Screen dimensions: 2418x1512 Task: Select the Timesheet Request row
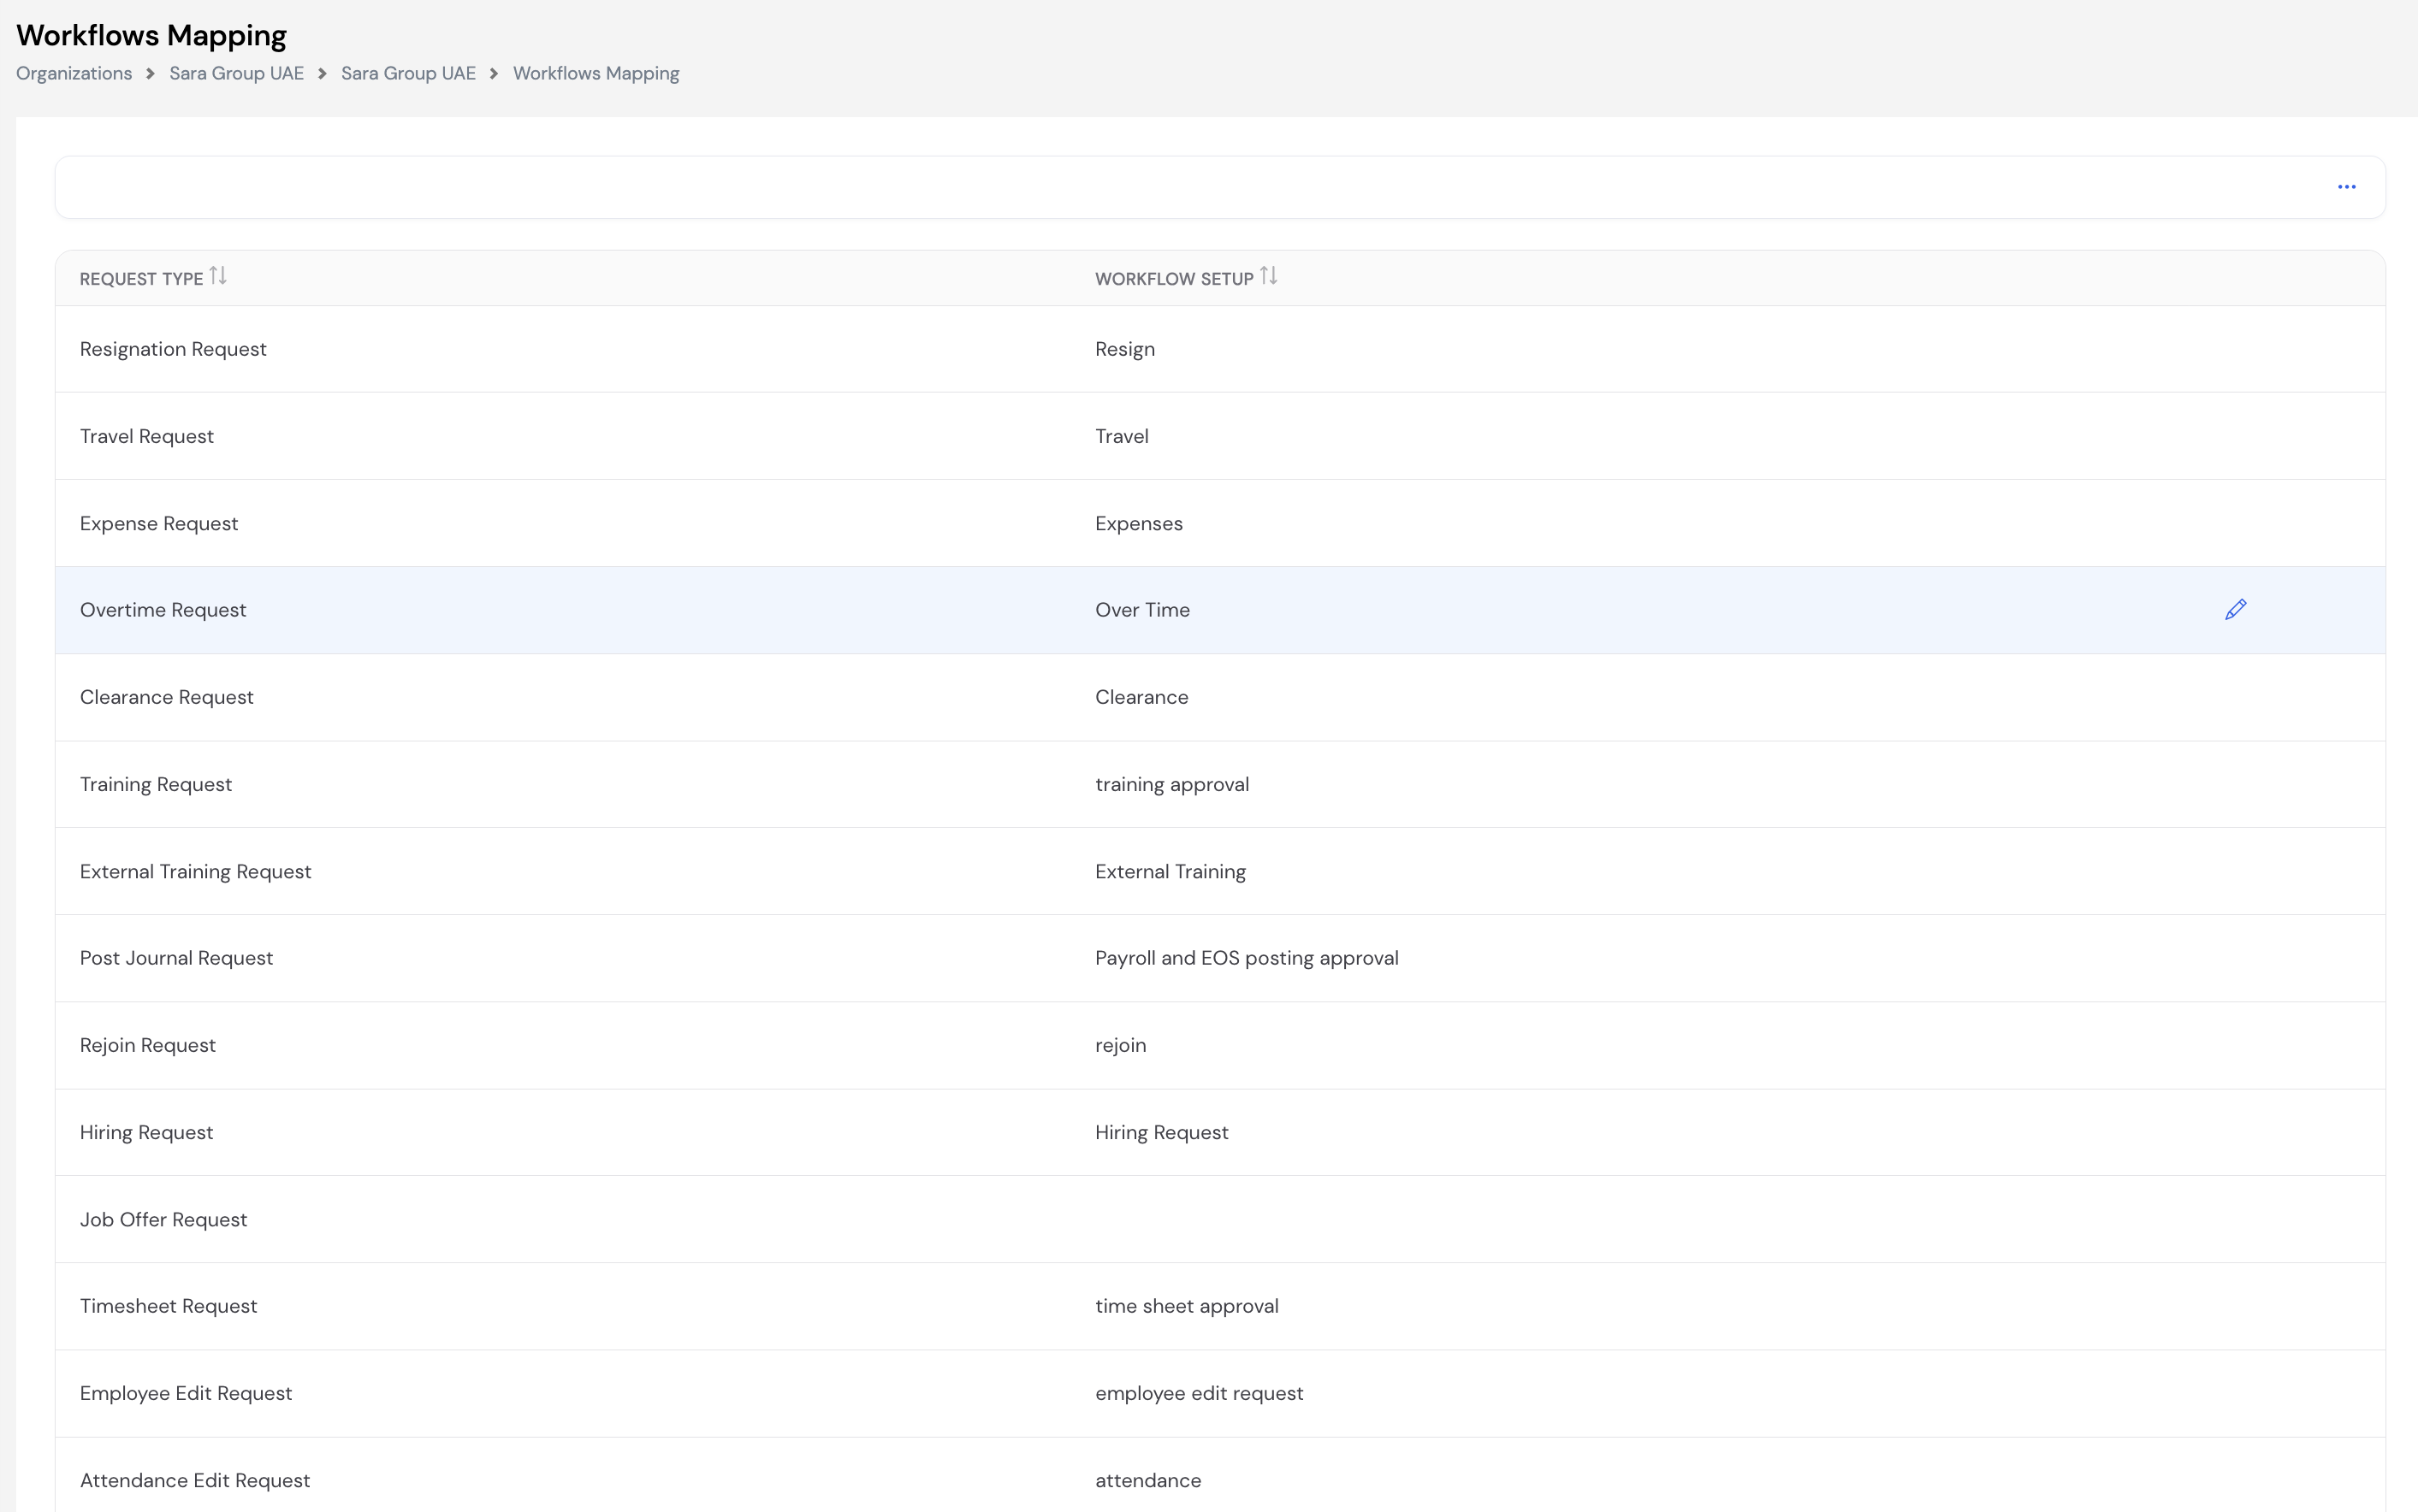pos(1219,1306)
